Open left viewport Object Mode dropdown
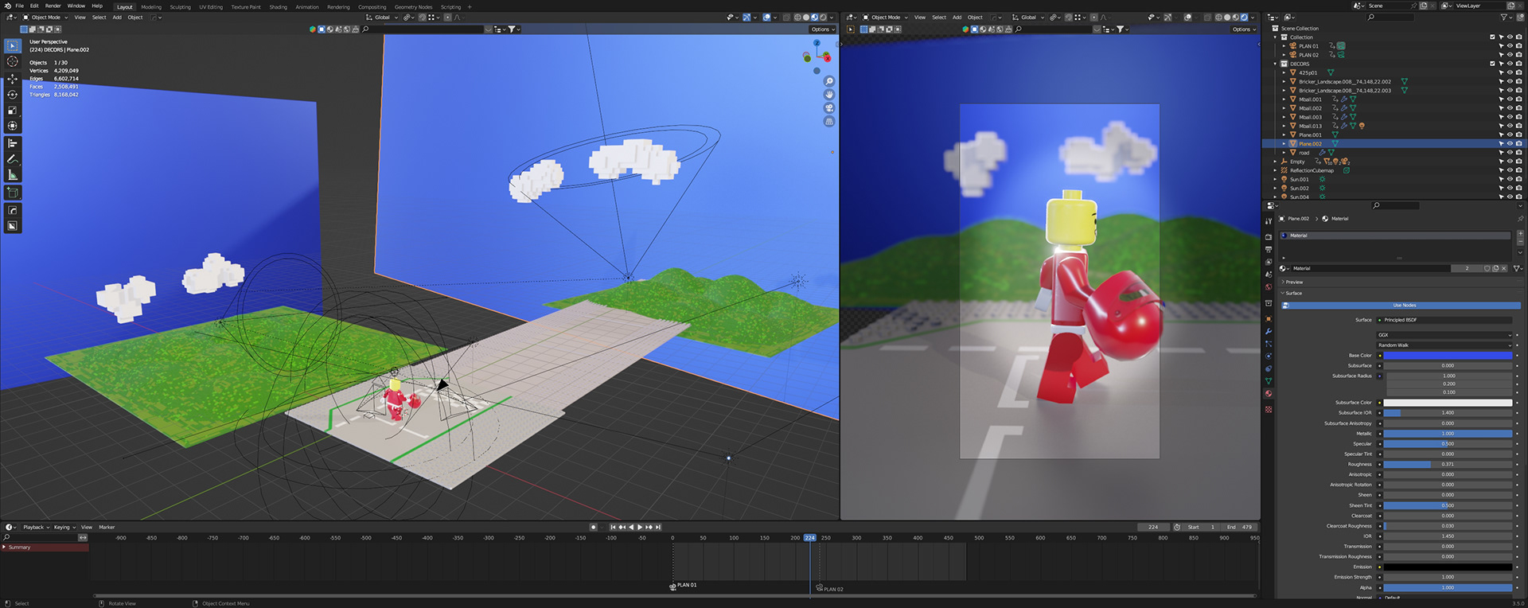The image size is (1528, 608). point(45,18)
